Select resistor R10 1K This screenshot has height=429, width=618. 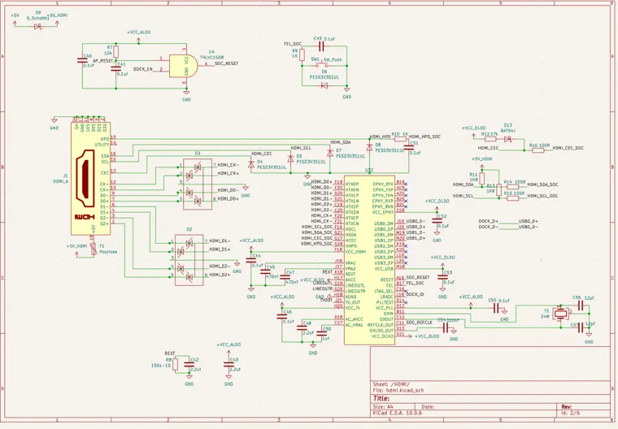tap(400, 139)
